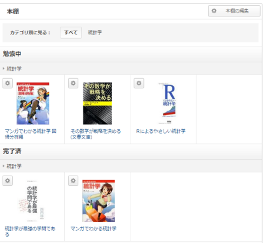Open cover of completed book マンガでわかる統計学
Image resolution: width=264 pixels, height=243 pixels.
pyautogui.click(x=99, y=201)
